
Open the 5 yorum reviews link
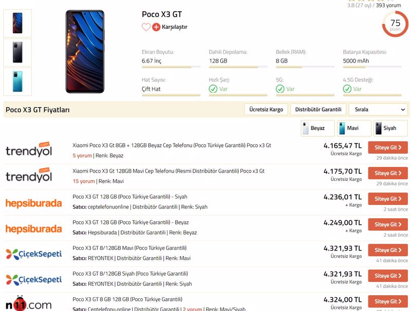(82, 156)
